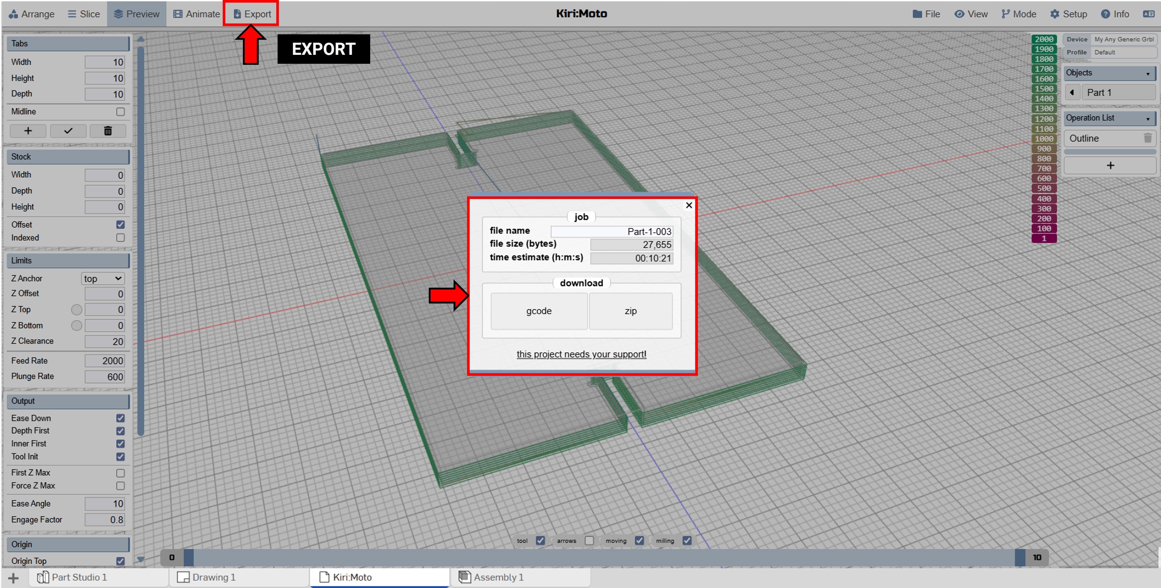Click the left arrow beside Part 1
Image resolution: width=1161 pixels, height=588 pixels.
[1072, 92]
